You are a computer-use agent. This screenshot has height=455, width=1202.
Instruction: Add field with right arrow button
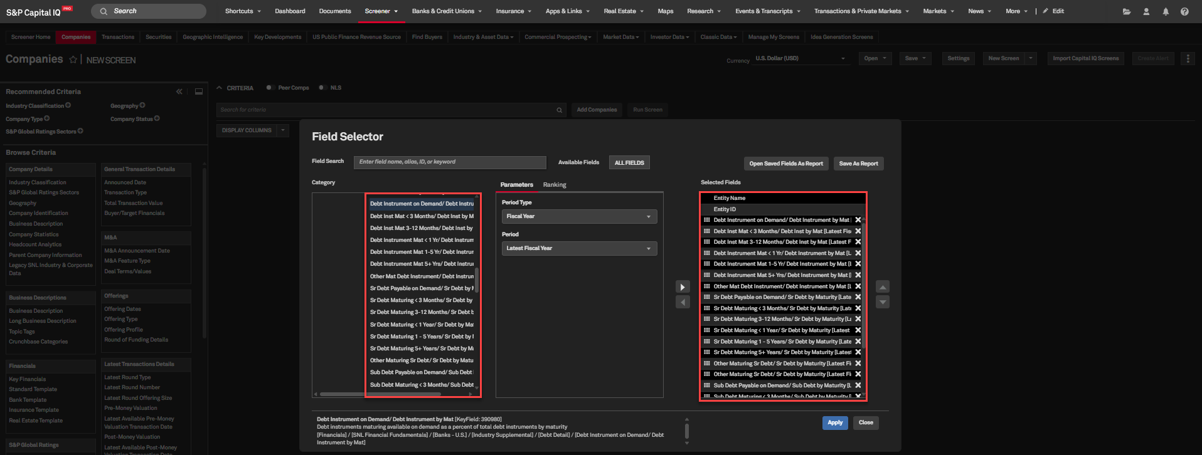(683, 287)
